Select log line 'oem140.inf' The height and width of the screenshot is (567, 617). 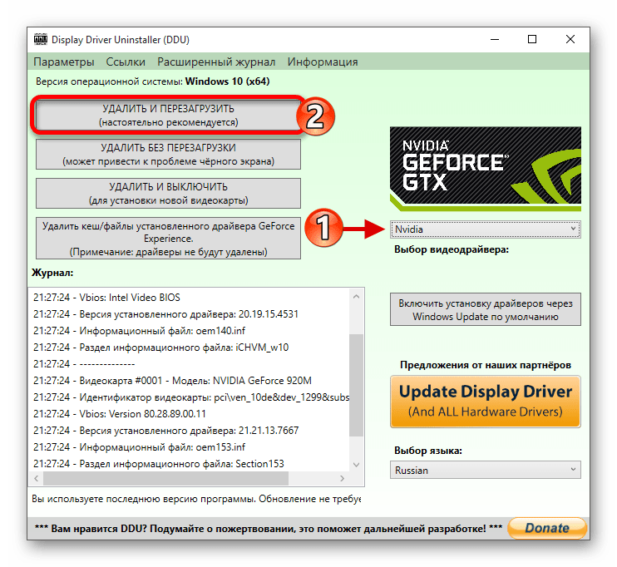pos(140,331)
